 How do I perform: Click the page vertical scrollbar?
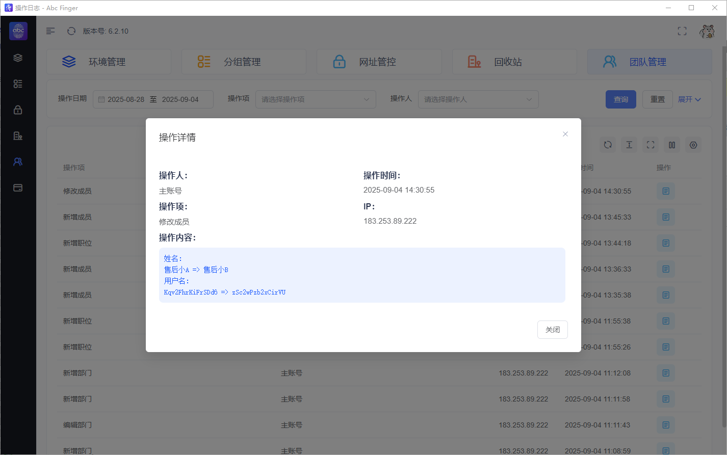[724, 237]
